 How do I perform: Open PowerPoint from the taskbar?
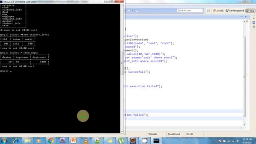pyautogui.click(x=74, y=140)
